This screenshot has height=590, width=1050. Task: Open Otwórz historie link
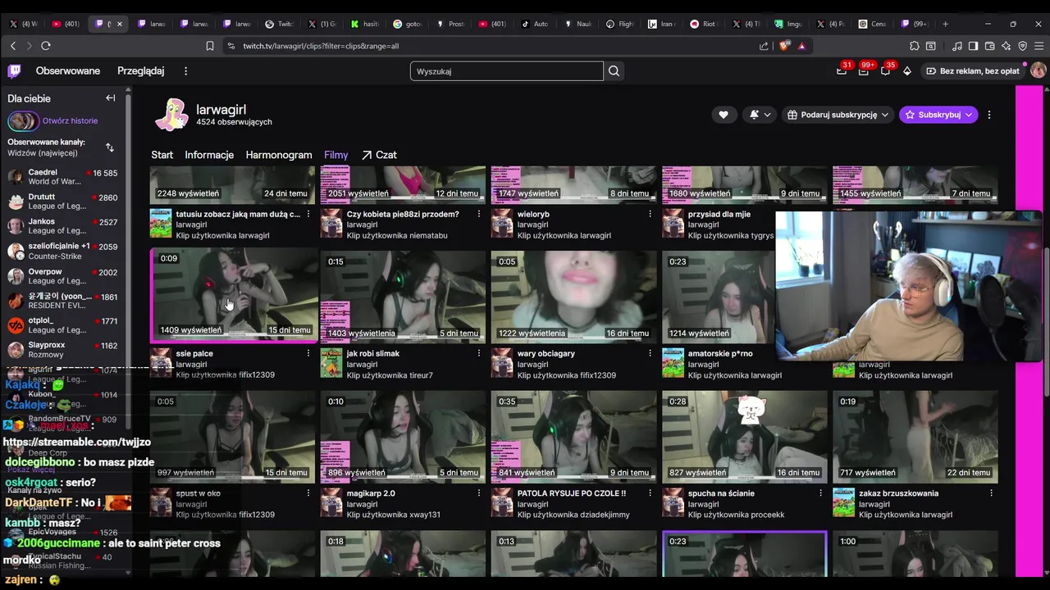[x=70, y=121]
